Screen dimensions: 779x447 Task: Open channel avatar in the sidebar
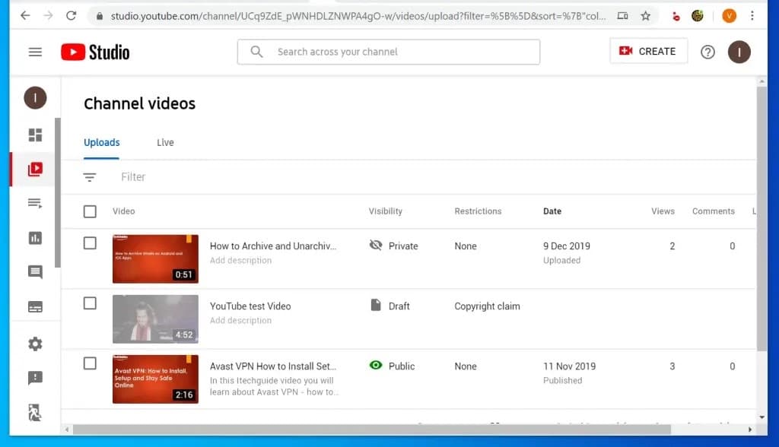click(x=35, y=98)
